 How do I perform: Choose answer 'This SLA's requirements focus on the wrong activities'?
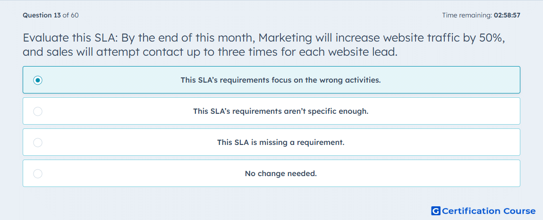click(x=280, y=80)
